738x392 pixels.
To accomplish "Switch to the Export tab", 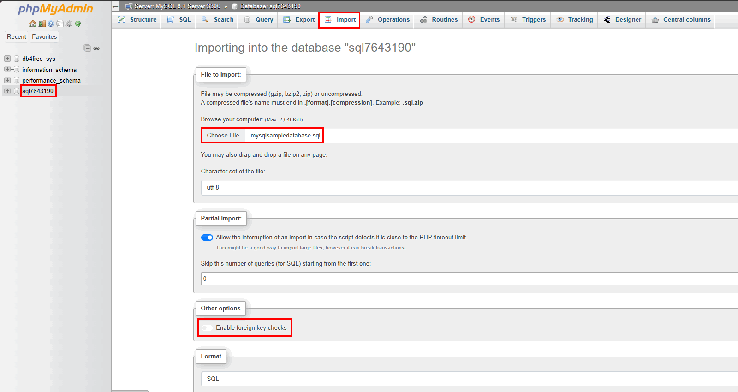I will pos(299,20).
